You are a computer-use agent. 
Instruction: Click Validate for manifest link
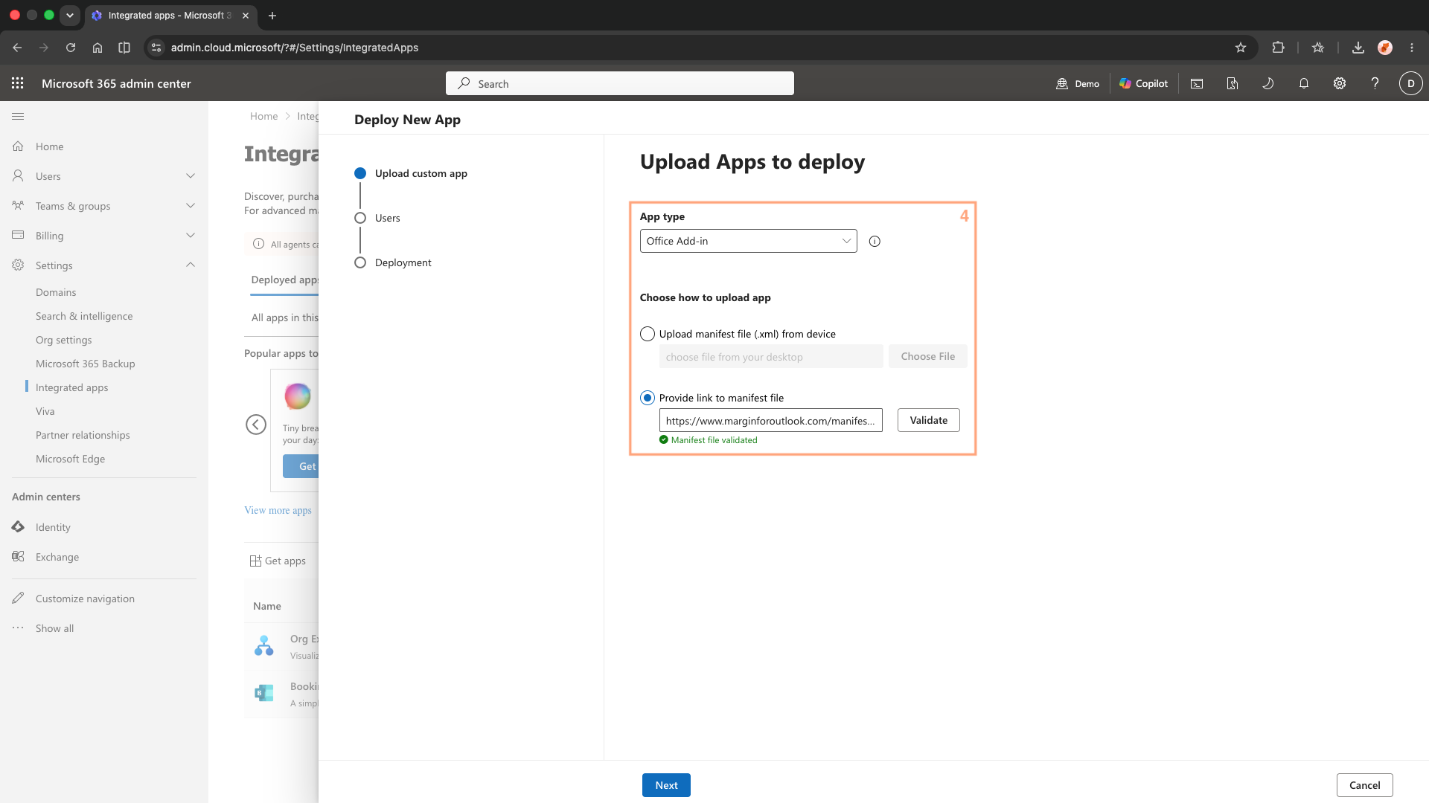pyautogui.click(x=928, y=420)
